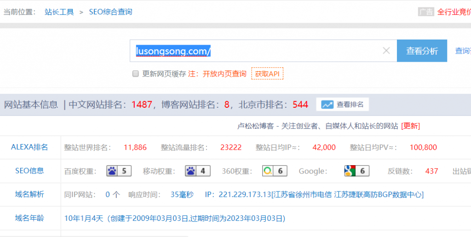Select the ALEXA排名 row label
471x237 pixels.
(x=29, y=147)
